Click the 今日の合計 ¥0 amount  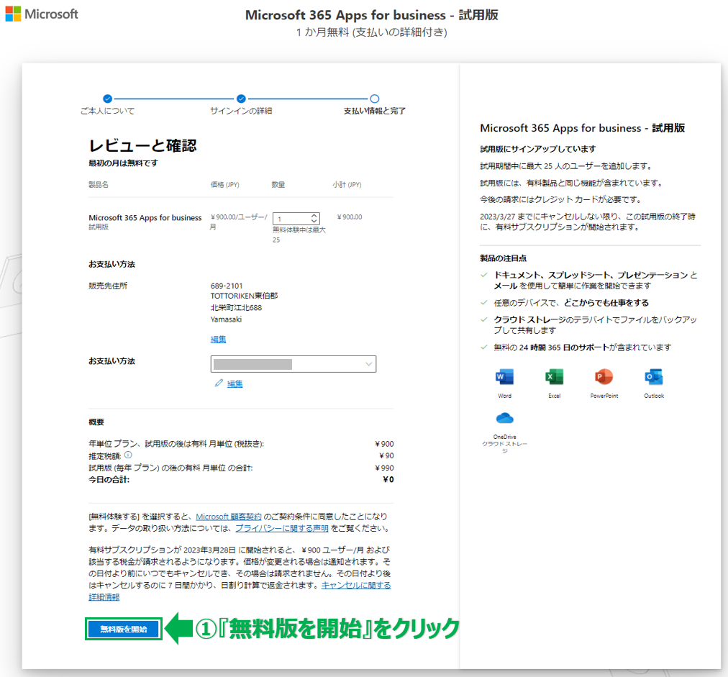tap(388, 480)
